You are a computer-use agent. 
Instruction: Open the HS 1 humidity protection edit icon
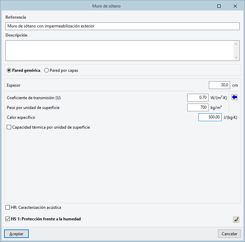tap(236, 219)
